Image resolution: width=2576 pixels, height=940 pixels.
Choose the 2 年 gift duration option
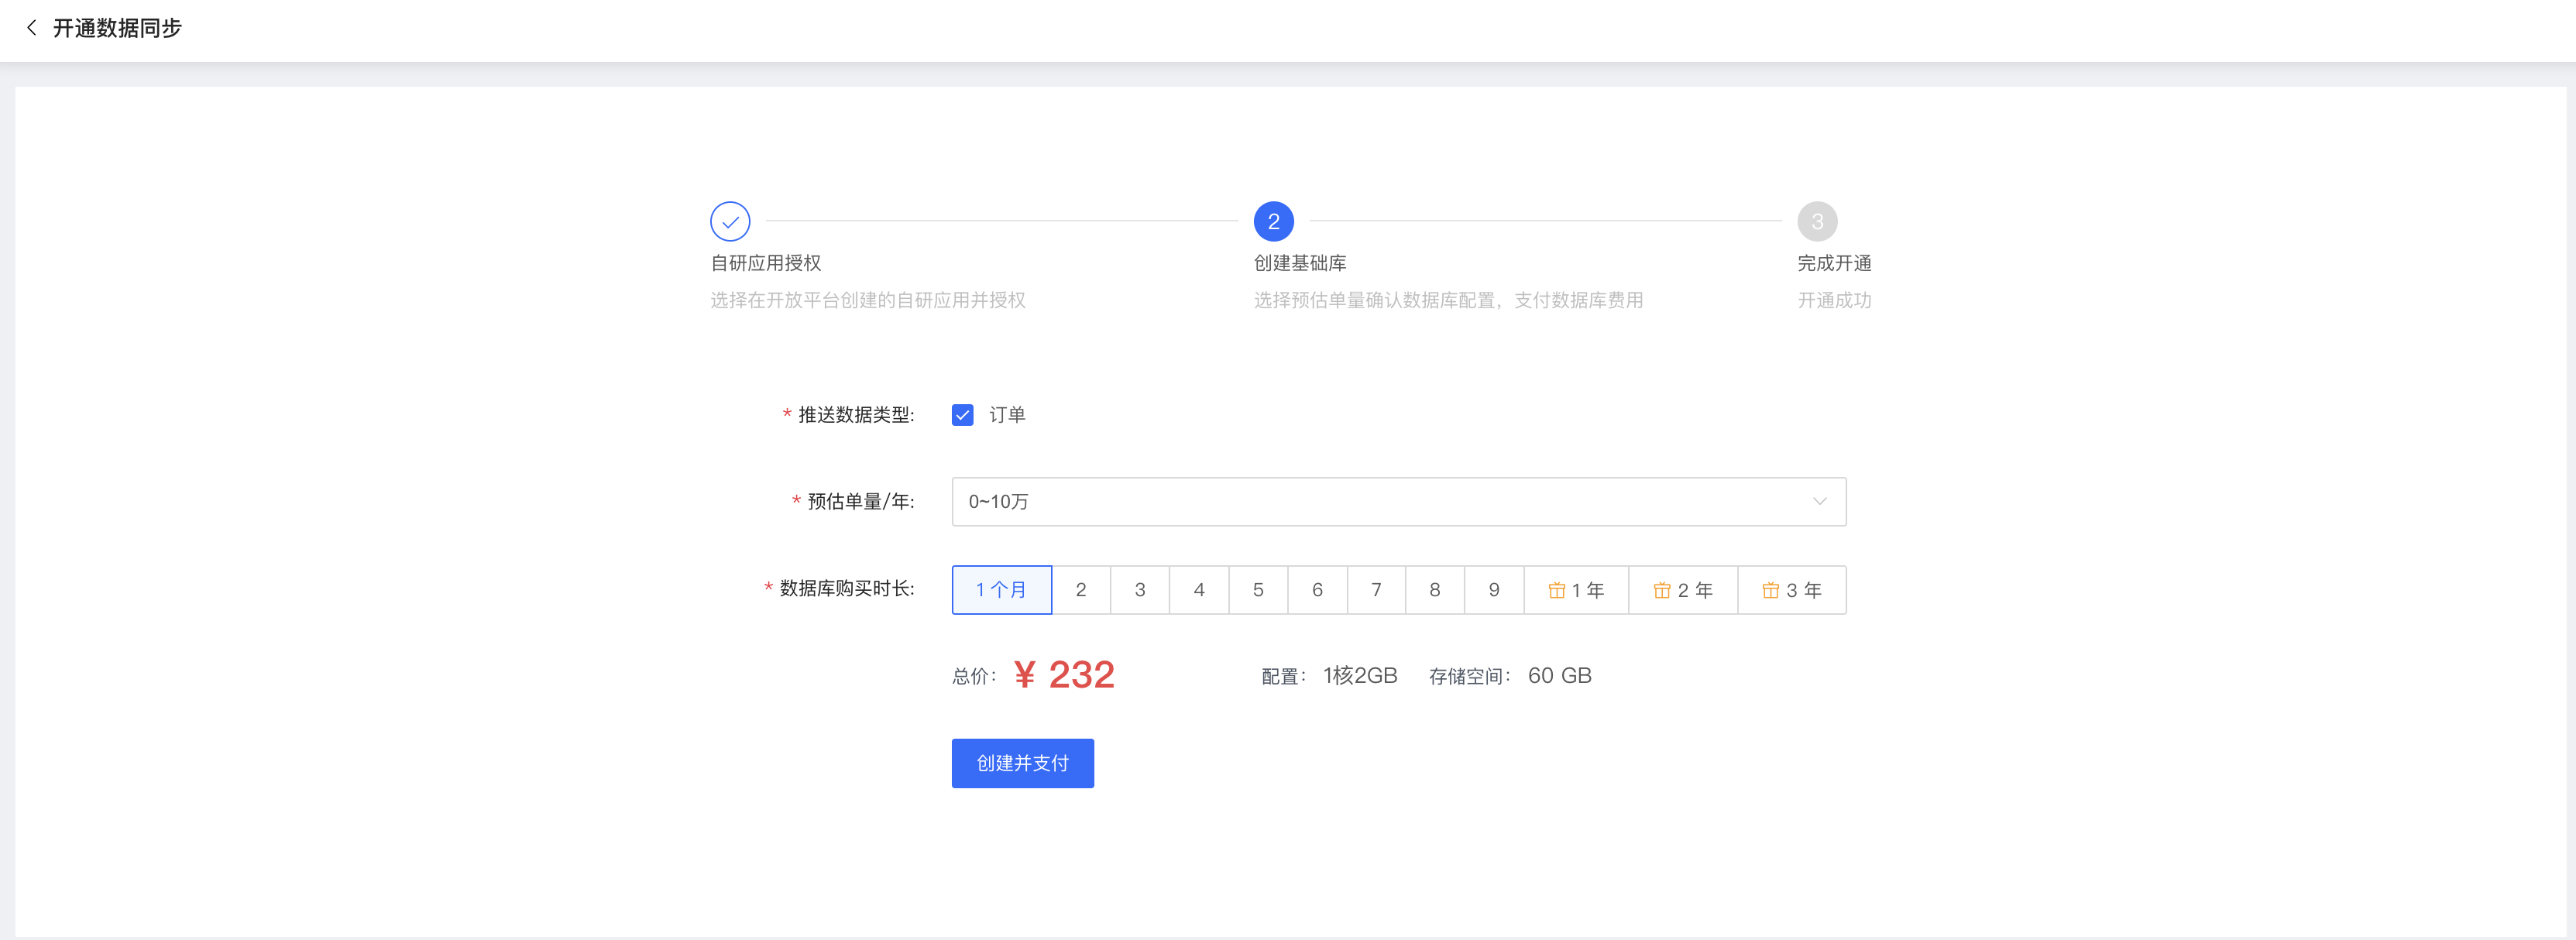[1683, 590]
